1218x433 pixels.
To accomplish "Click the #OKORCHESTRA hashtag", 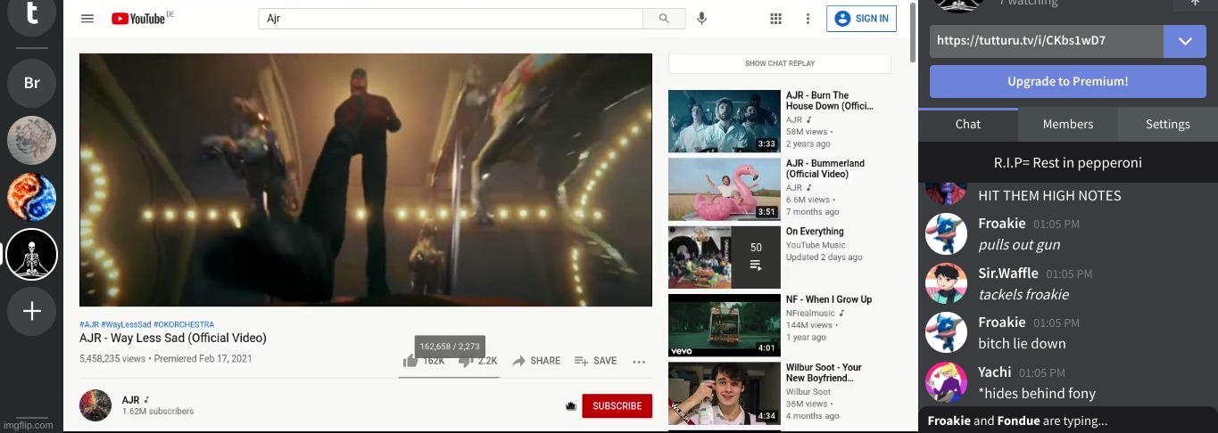I will (184, 324).
